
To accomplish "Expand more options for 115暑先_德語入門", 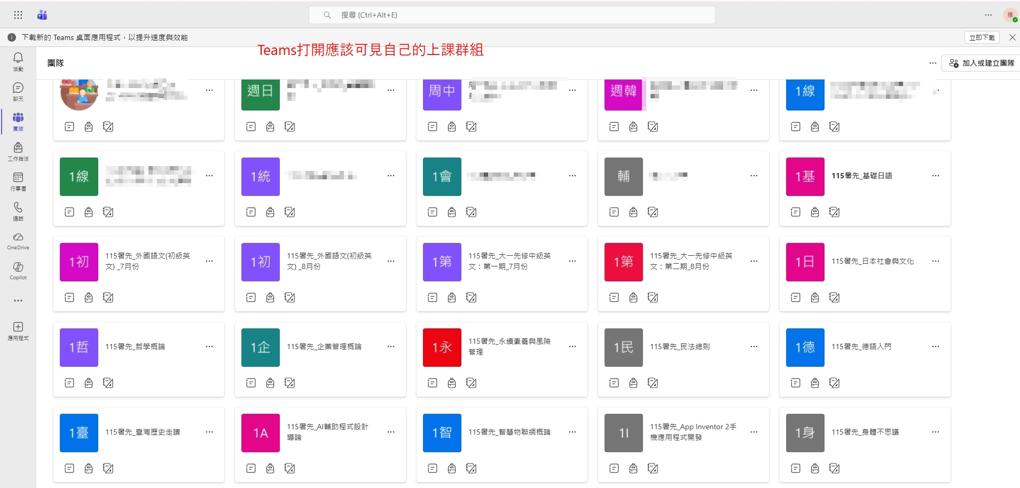I will pos(936,347).
